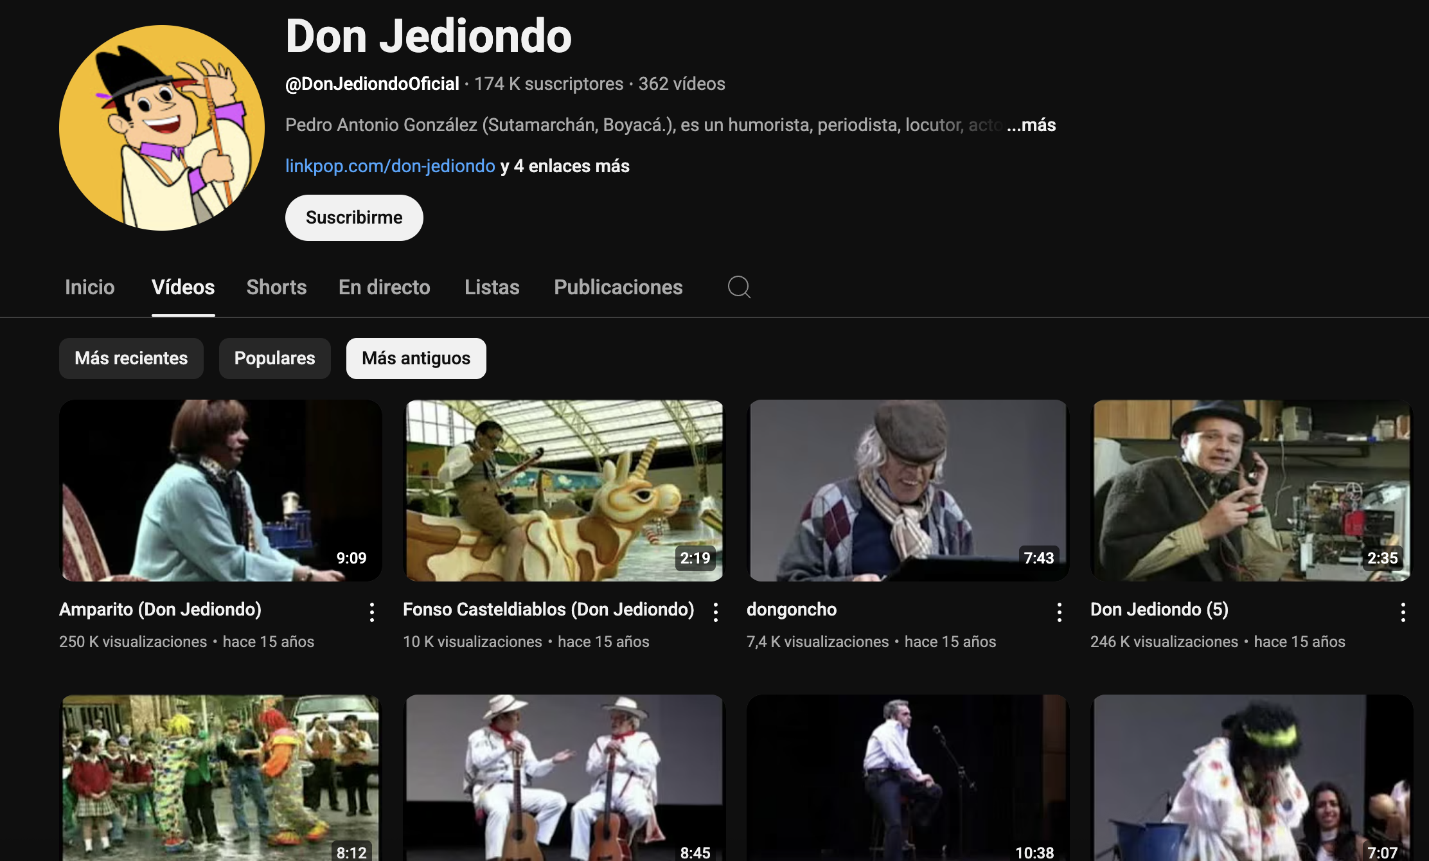Show the 4 enlaces más links
This screenshot has height=861, width=1429.
tap(565, 166)
